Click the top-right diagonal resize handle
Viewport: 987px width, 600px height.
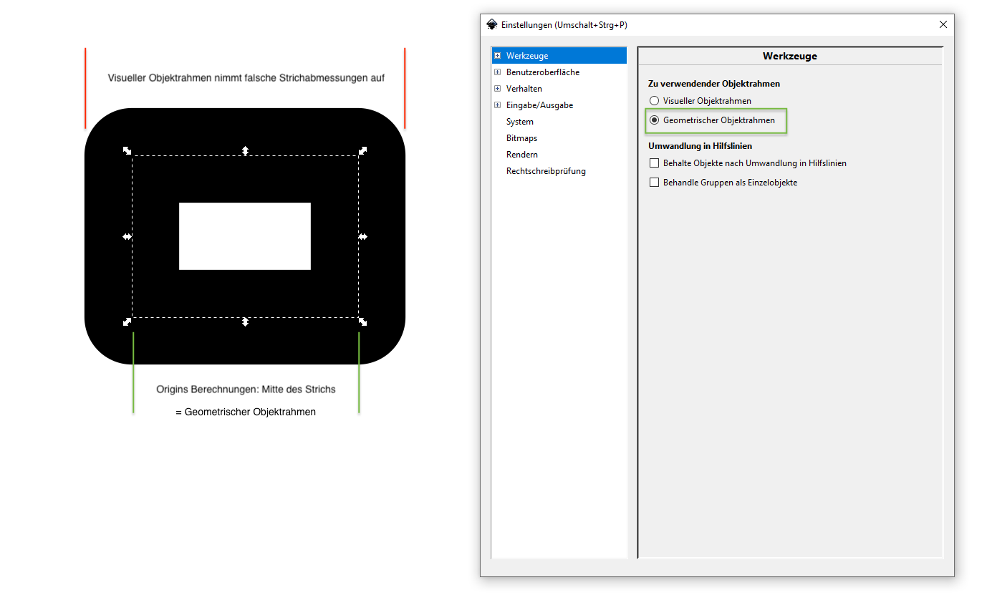coord(363,150)
